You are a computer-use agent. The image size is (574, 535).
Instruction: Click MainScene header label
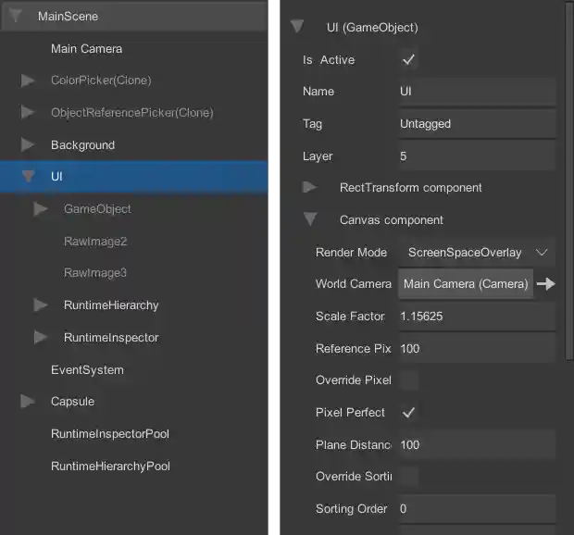[69, 16]
